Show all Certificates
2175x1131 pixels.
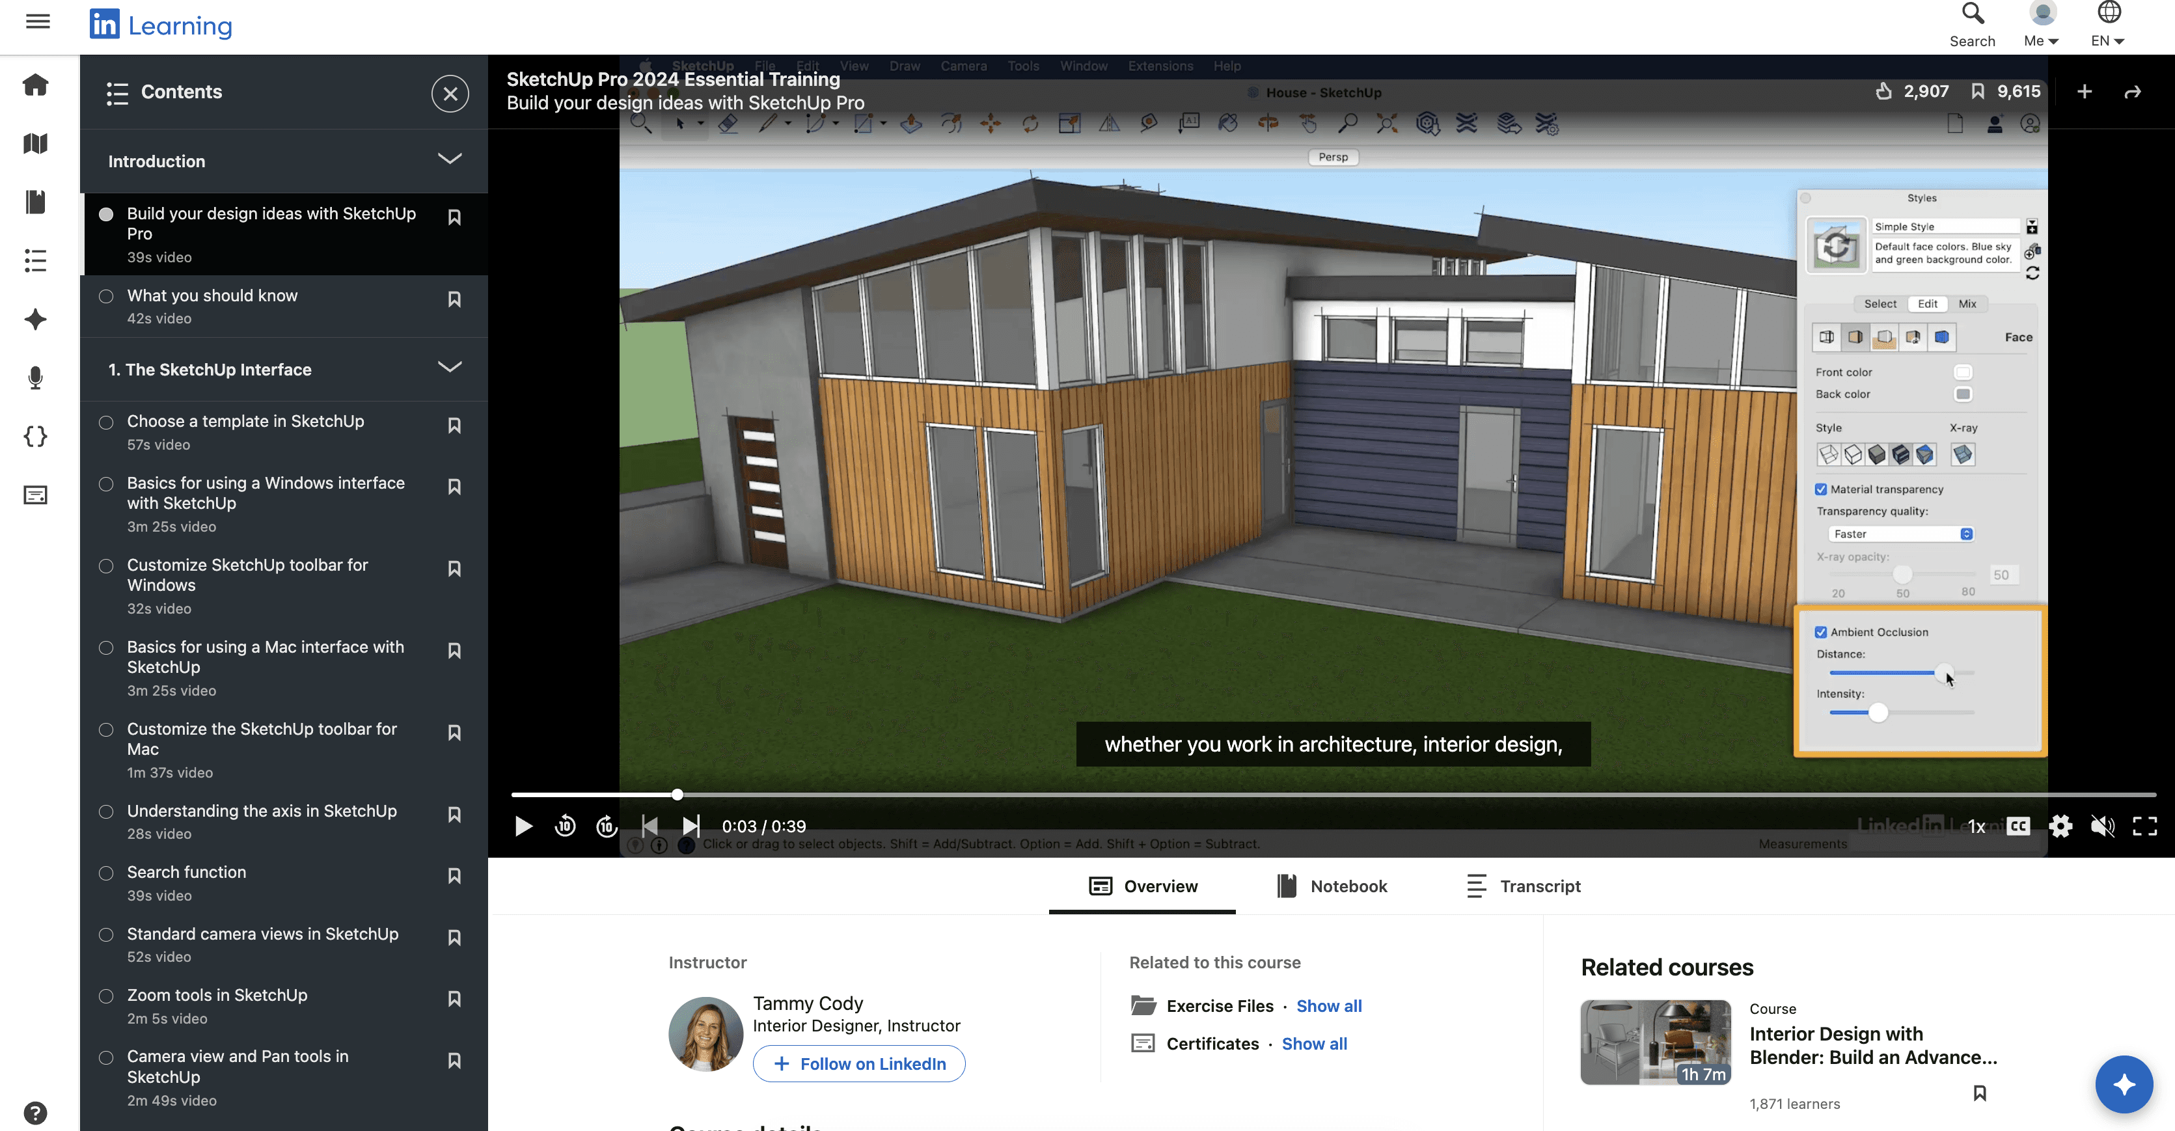1314,1043
